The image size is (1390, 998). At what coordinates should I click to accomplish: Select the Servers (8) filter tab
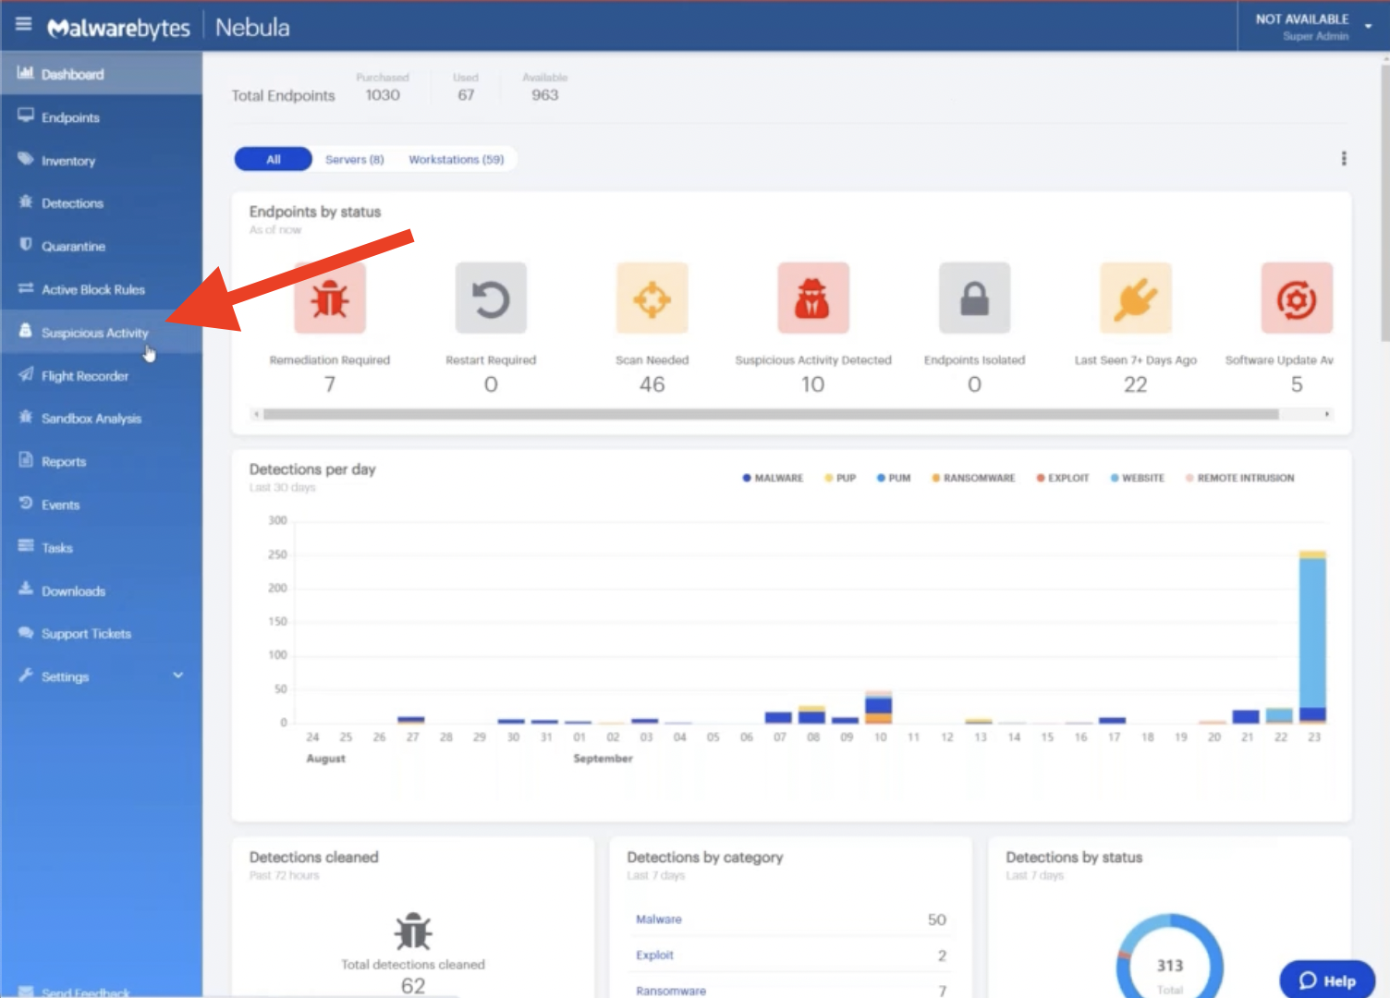(x=355, y=159)
